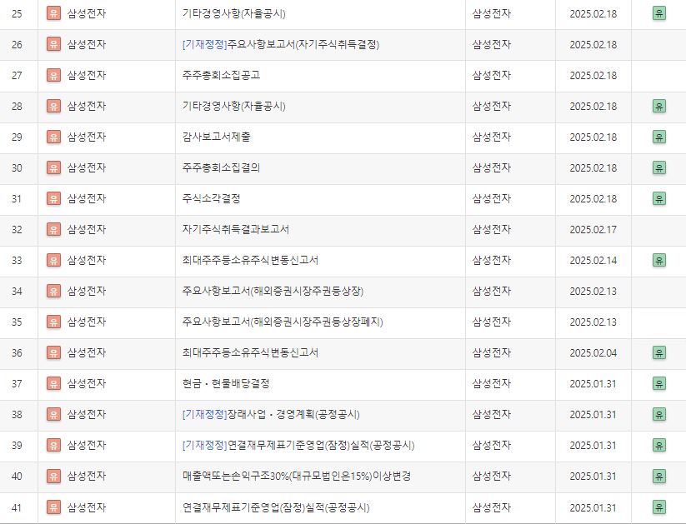Click date 2025.02.14 in row 33
Screen dimensions: 686x524
pos(593,260)
